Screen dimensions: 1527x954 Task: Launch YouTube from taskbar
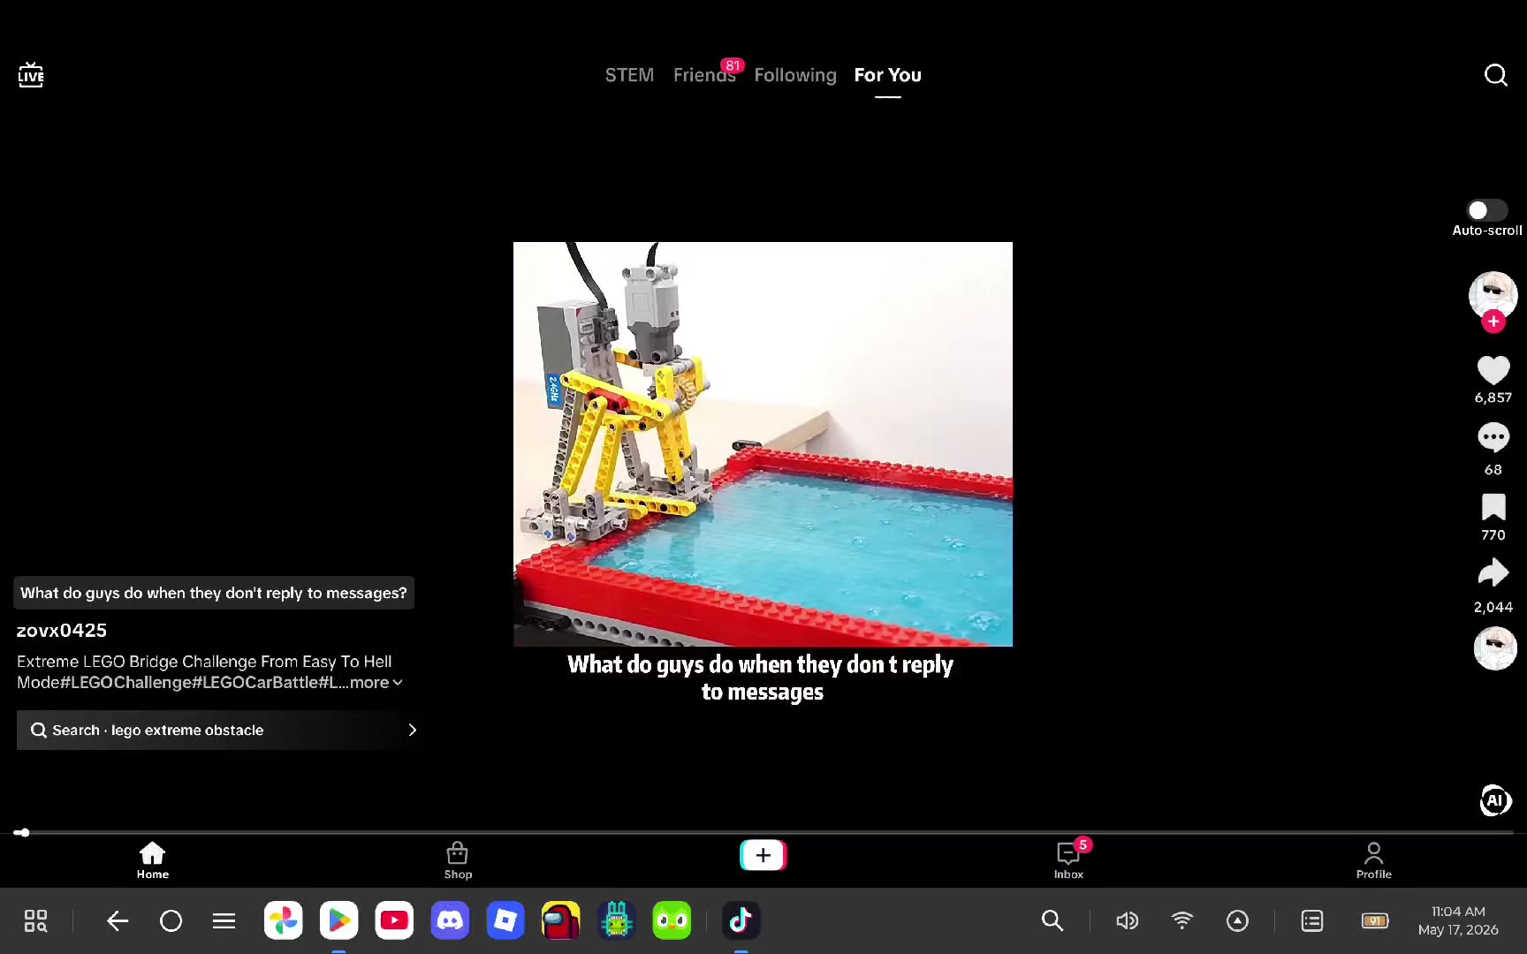(x=394, y=920)
